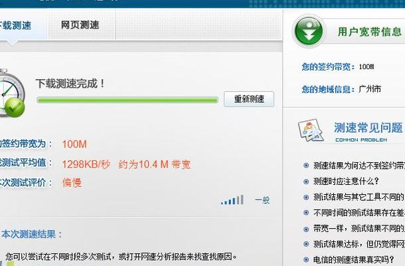Select the 下载测速 tab
Image resolution: width=405 pixels, height=266 pixels.
[15, 25]
